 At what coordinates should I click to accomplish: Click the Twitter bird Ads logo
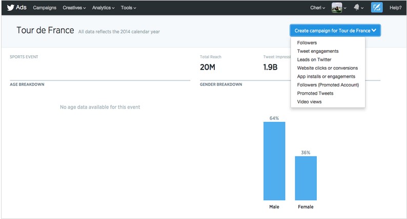pyautogui.click(x=16, y=8)
